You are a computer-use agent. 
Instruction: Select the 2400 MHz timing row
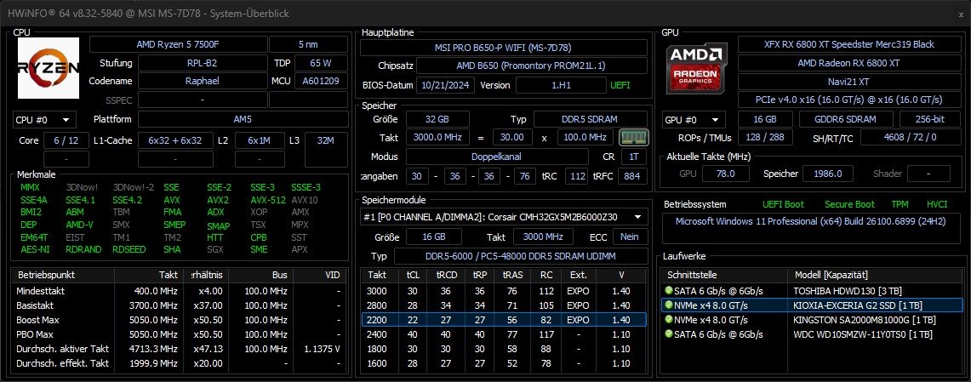[x=504, y=334]
